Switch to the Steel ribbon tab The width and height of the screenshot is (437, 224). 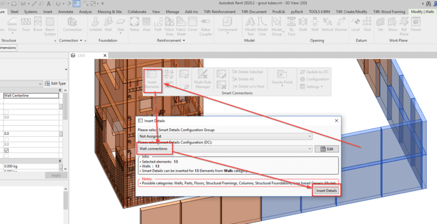click(14, 12)
